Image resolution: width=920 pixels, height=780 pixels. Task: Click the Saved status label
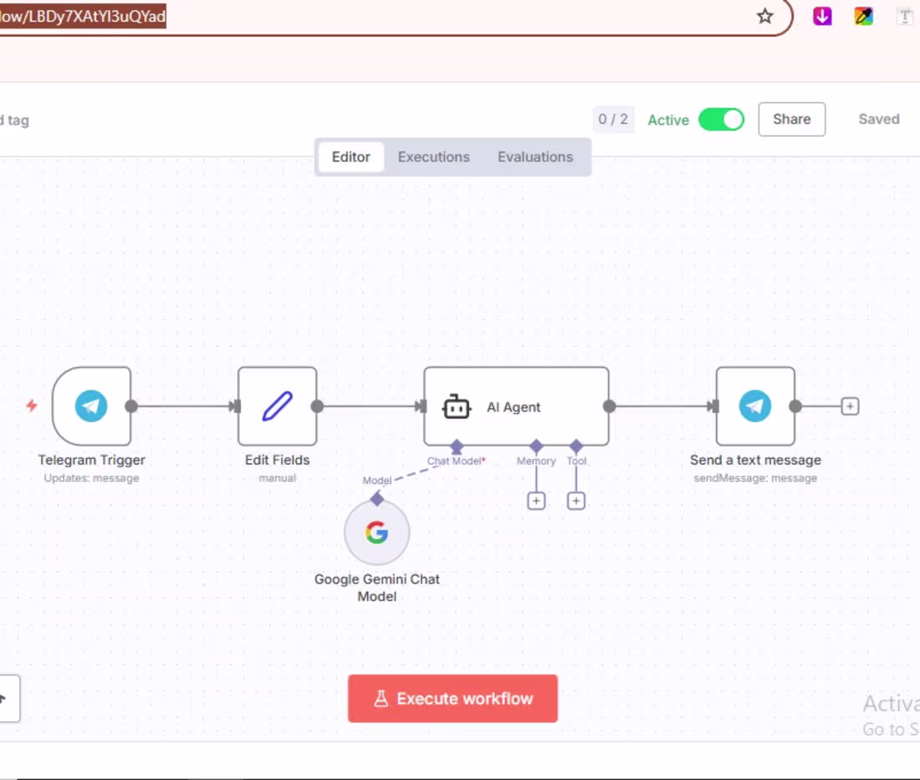[879, 119]
